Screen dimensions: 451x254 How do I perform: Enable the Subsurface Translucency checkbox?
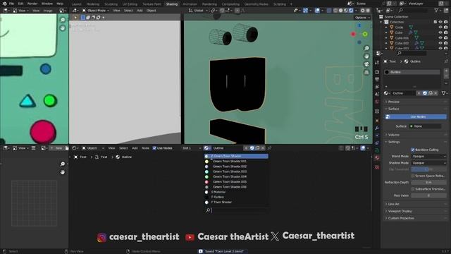413,189
